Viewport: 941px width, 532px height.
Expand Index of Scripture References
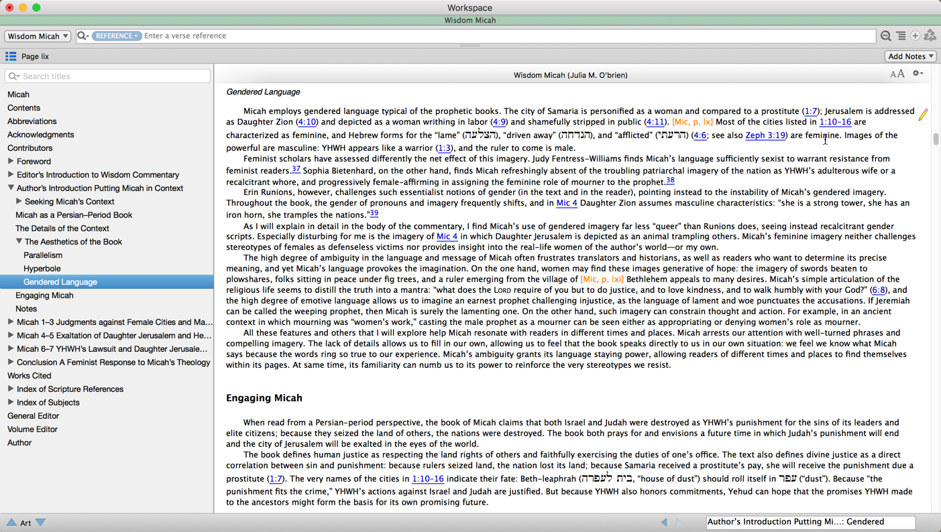pos(11,389)
